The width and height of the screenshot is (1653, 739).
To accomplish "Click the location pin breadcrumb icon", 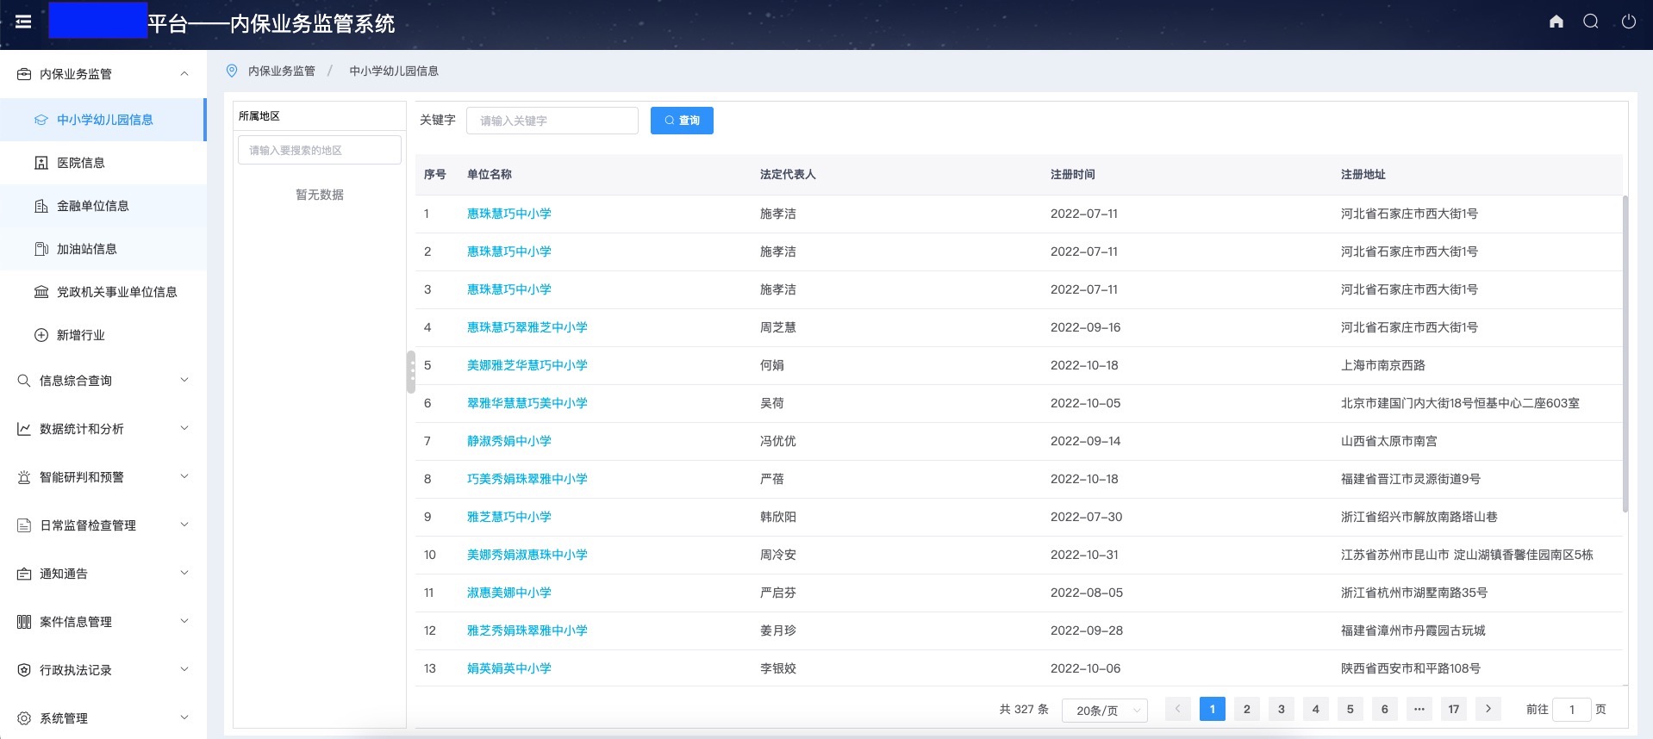I will click(232, 71).
